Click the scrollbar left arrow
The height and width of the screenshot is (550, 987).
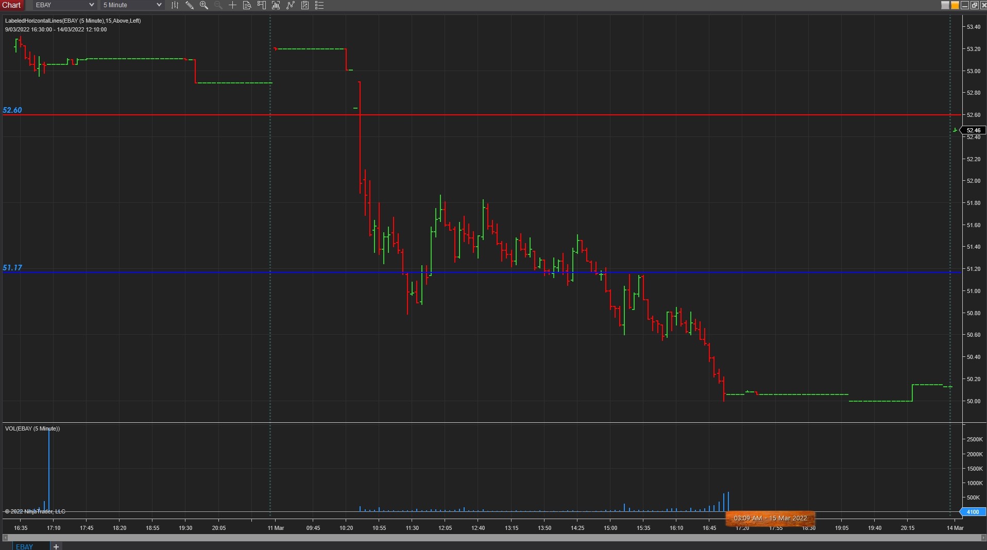pos(5,538)
